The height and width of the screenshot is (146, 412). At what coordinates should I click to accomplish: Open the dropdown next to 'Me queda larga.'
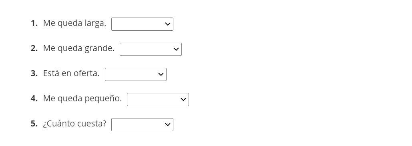[x=142, y=24]
